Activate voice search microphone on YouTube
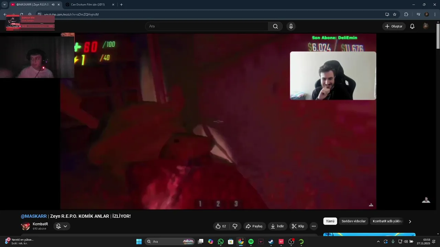 click(291, 26)
